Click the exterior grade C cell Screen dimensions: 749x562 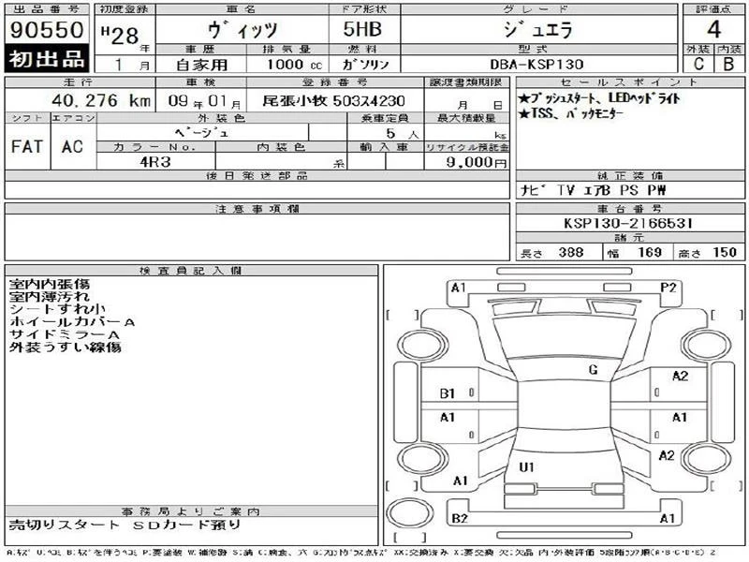pos(698,64)
